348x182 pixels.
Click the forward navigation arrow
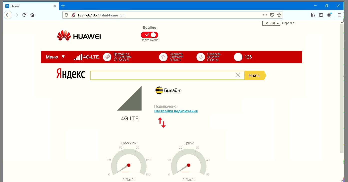point(16,15)
